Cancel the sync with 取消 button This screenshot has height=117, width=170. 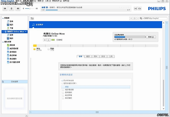click(x=151, y=37)
